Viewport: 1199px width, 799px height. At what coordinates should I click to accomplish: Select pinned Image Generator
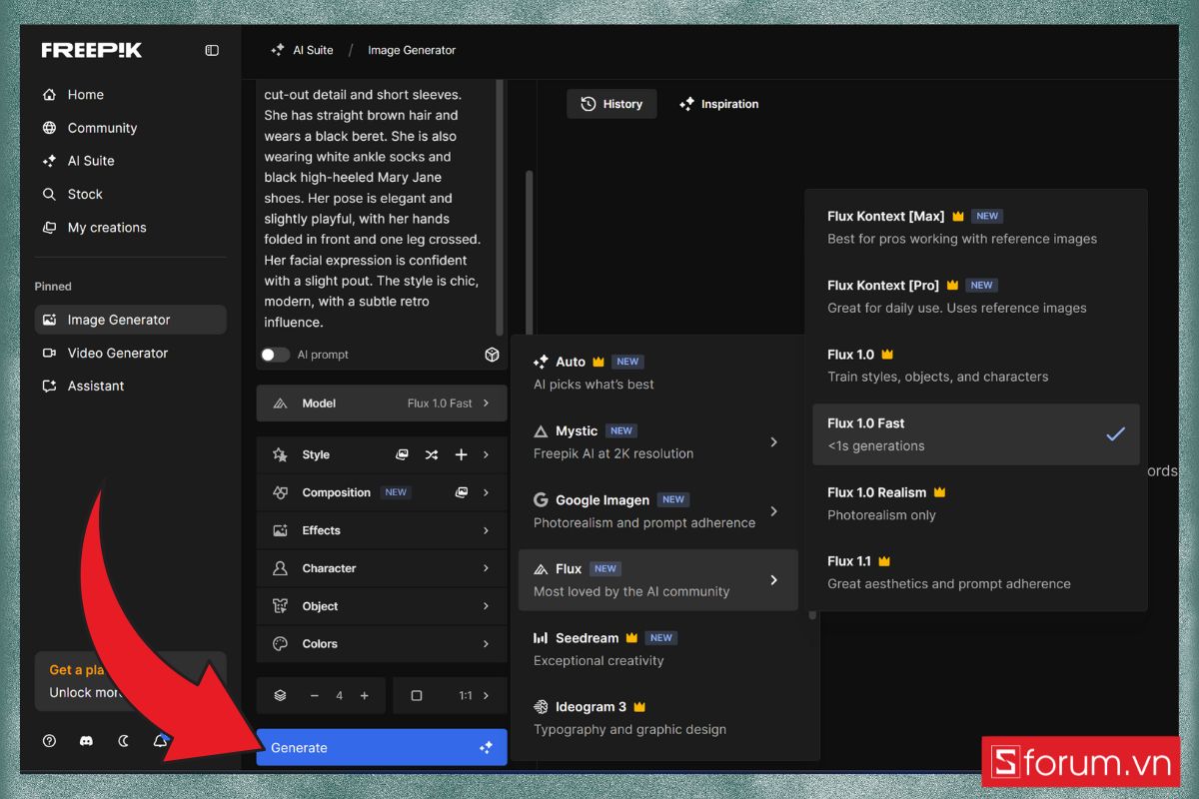click(130, 320)
